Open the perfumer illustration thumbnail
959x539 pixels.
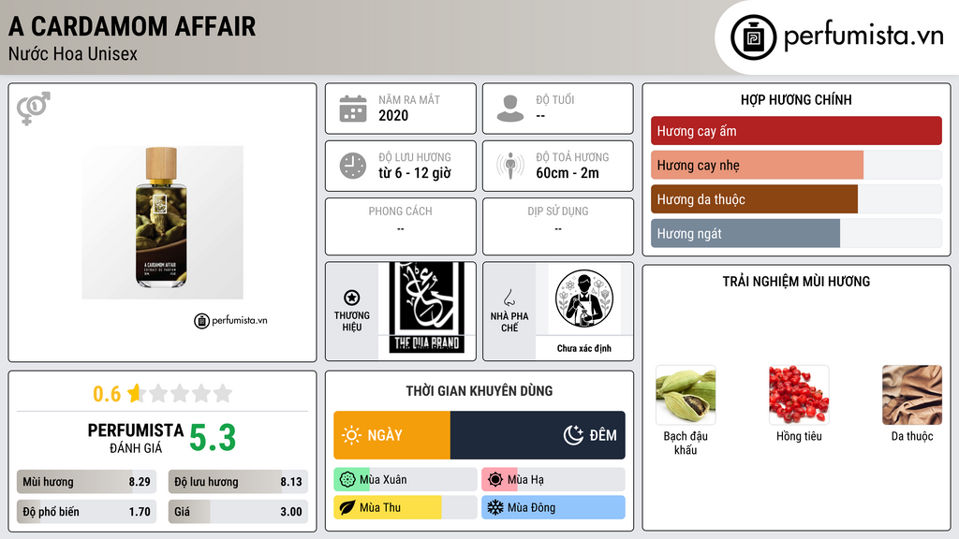(x=584, y=299)
